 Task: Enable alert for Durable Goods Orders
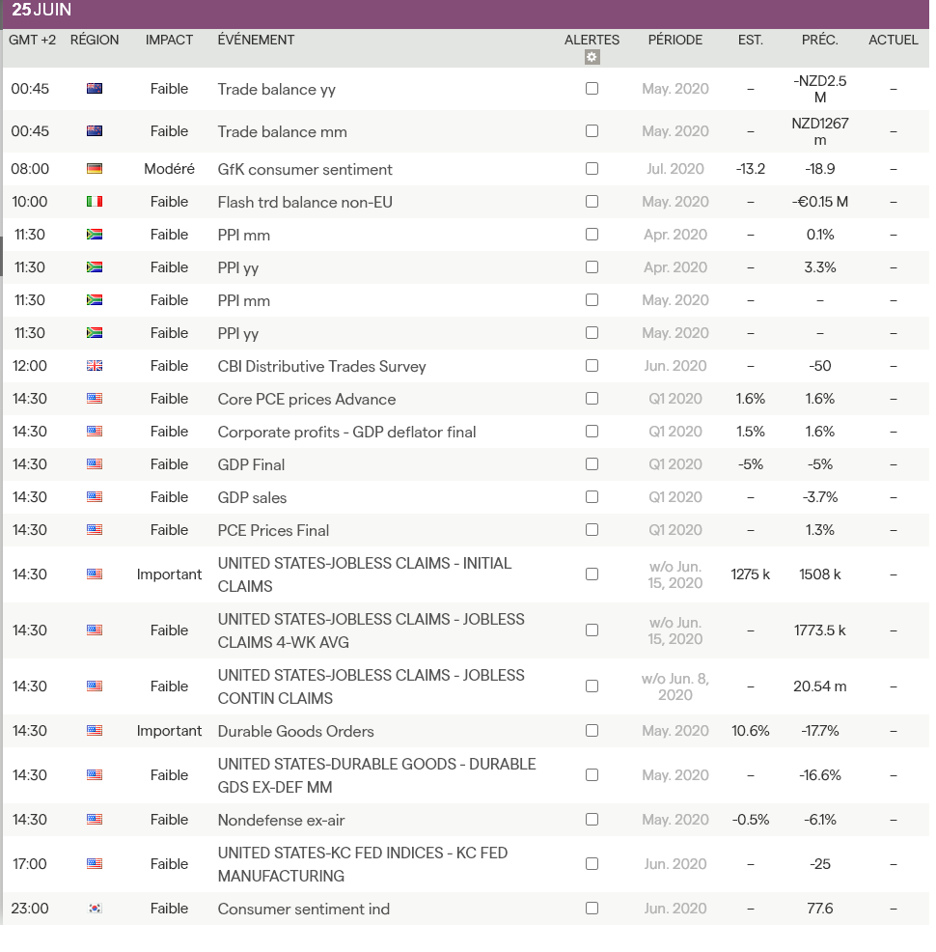pyautogui.click(x=592, y=730)
